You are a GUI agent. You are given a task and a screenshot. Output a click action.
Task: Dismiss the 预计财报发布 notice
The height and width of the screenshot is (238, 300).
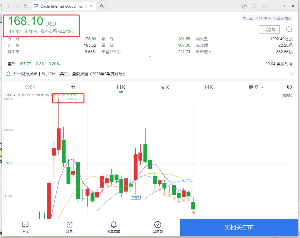tap(292, 74)
